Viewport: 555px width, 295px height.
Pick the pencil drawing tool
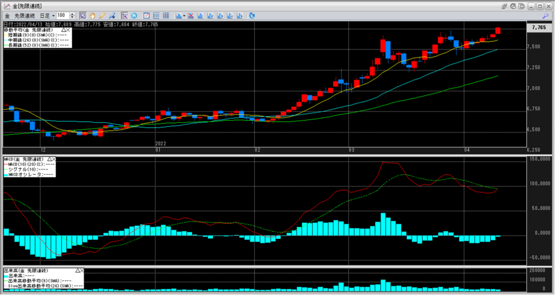pos(101,16)
